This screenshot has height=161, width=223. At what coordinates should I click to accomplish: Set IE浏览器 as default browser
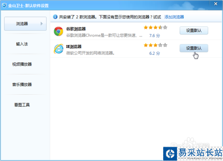(x=194, y=48)
